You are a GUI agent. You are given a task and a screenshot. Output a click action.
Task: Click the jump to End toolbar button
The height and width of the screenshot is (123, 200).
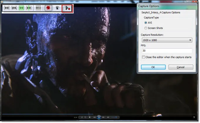pos(38,8)
